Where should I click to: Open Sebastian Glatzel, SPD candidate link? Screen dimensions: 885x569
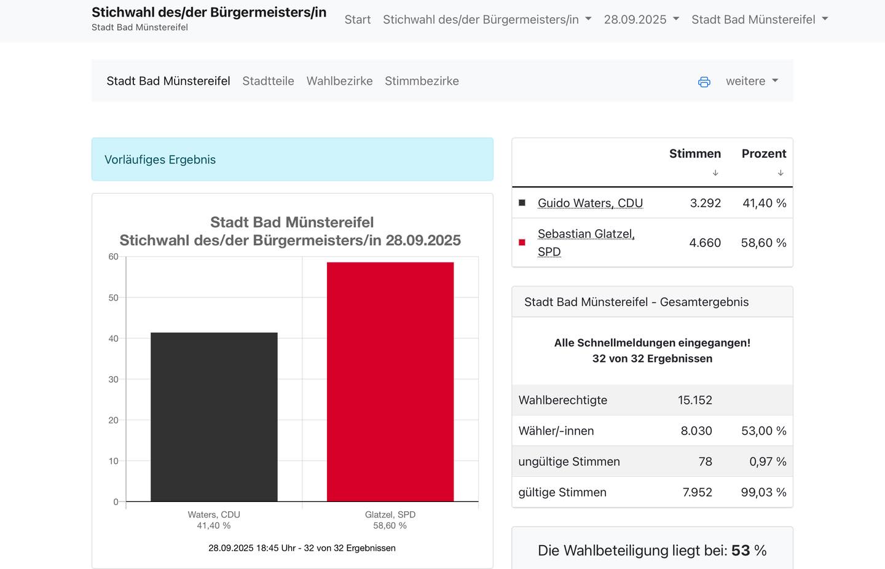[586, 234]
